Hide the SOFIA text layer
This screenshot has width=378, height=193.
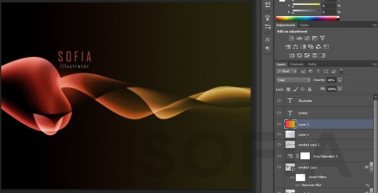pos(279,113)
